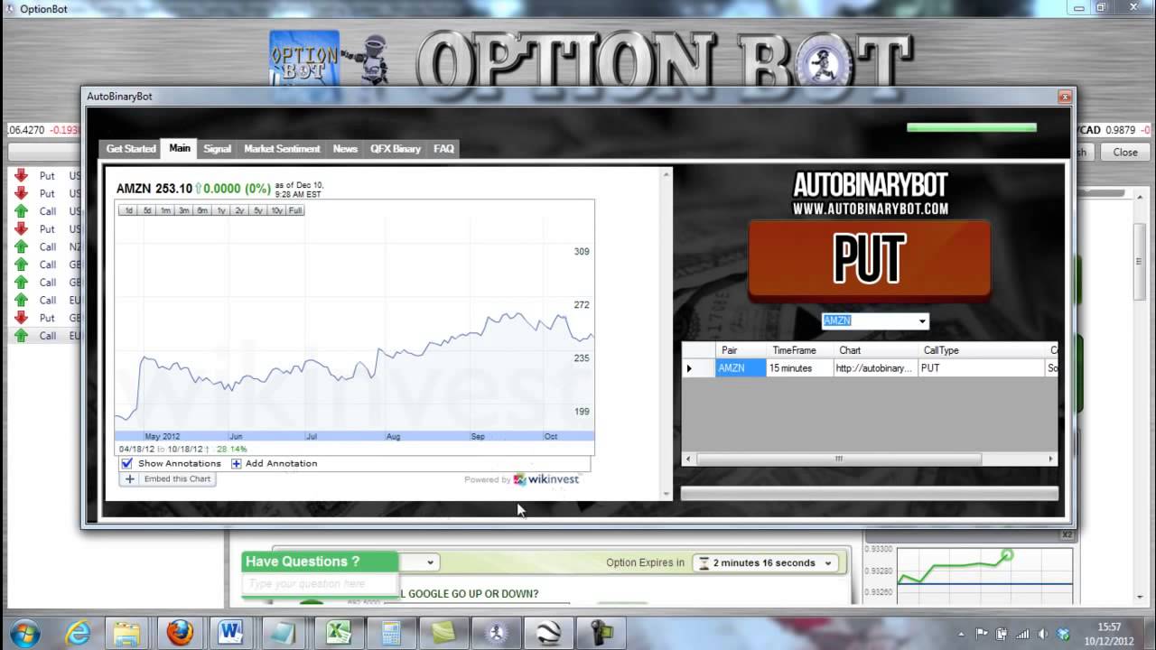1156x650 pixels.
Task: Click green Call arrow in the NZ row
Action: click(21, 246)
